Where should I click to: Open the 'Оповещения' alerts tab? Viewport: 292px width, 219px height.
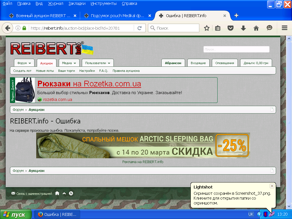click(x=225, y=63)
